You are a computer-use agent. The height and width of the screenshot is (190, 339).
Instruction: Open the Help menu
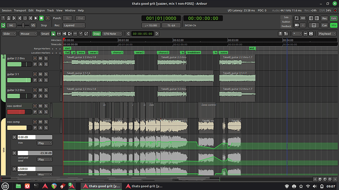coord(81,10)
